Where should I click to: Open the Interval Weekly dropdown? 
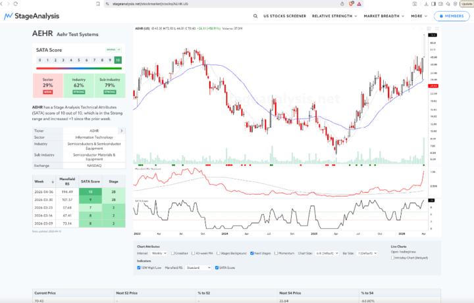[x=159, y=253]
